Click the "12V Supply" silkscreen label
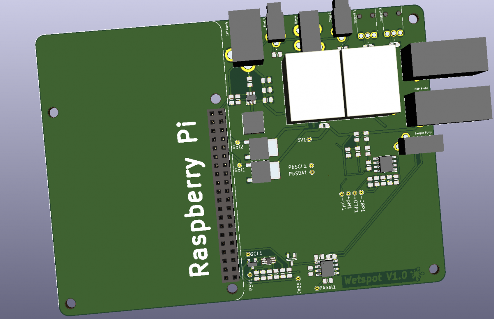Viewport: 494px width, 319px height. click(x=227, y=30)
